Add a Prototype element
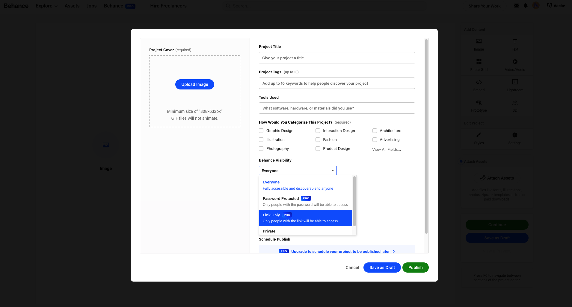 tap(478, 106)
